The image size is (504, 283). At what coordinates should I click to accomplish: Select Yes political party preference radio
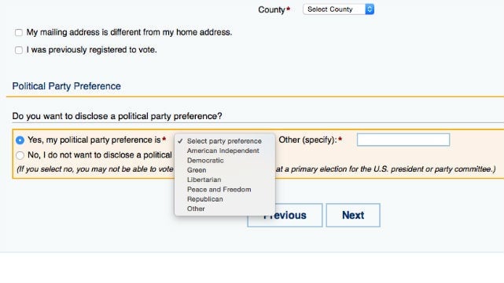[20, 140]
